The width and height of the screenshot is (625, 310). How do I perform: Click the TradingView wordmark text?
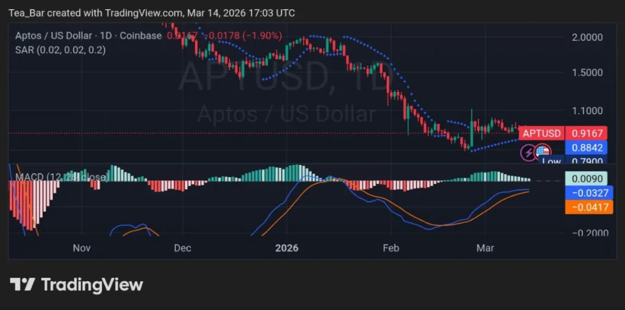click(x=92, y=284)
